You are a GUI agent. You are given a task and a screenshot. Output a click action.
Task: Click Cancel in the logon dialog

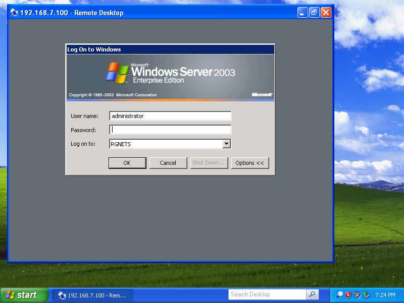click(168, 163)
